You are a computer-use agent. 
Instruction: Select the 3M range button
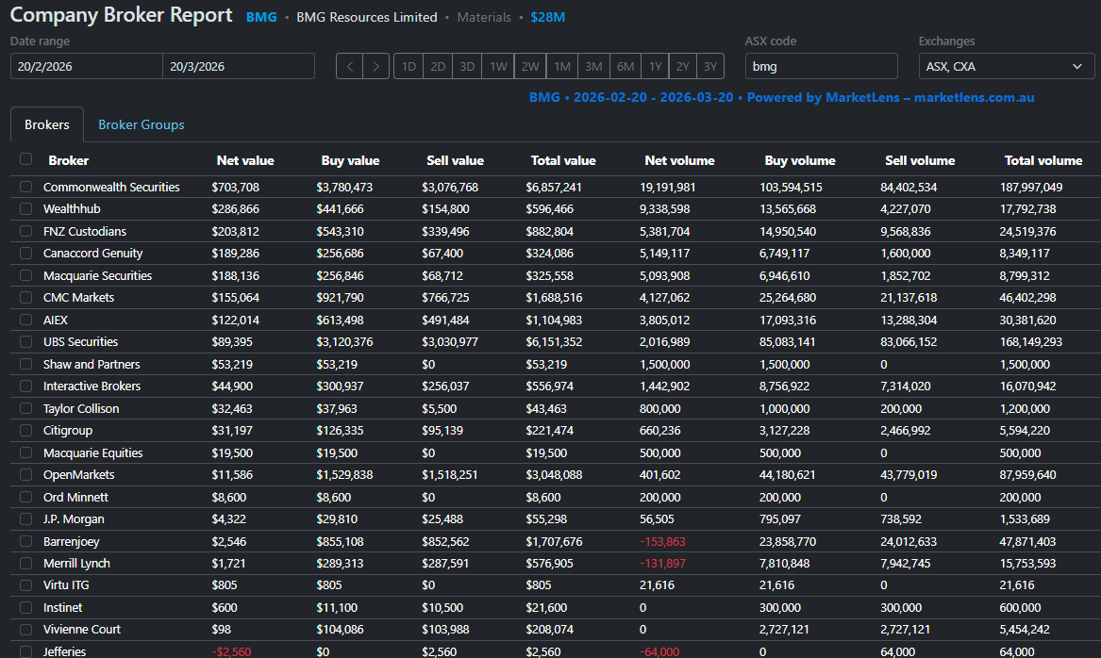593,67
